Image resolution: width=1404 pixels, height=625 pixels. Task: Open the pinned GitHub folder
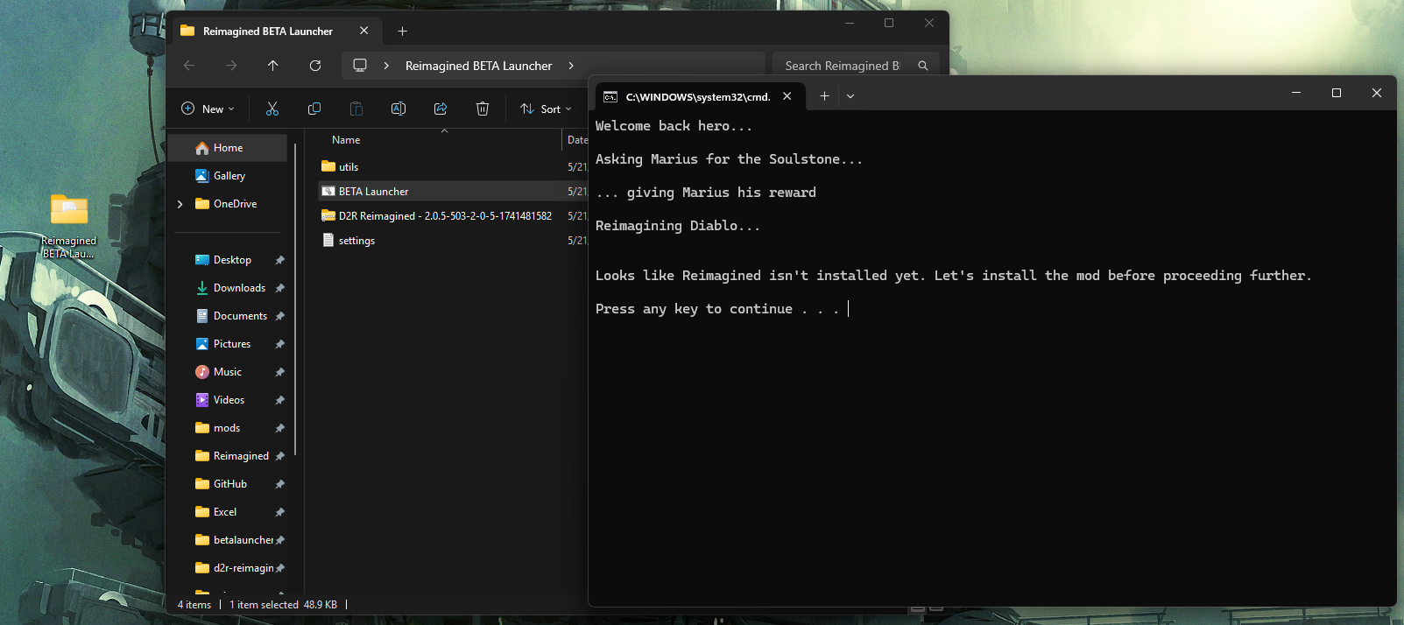pos(228,484)
